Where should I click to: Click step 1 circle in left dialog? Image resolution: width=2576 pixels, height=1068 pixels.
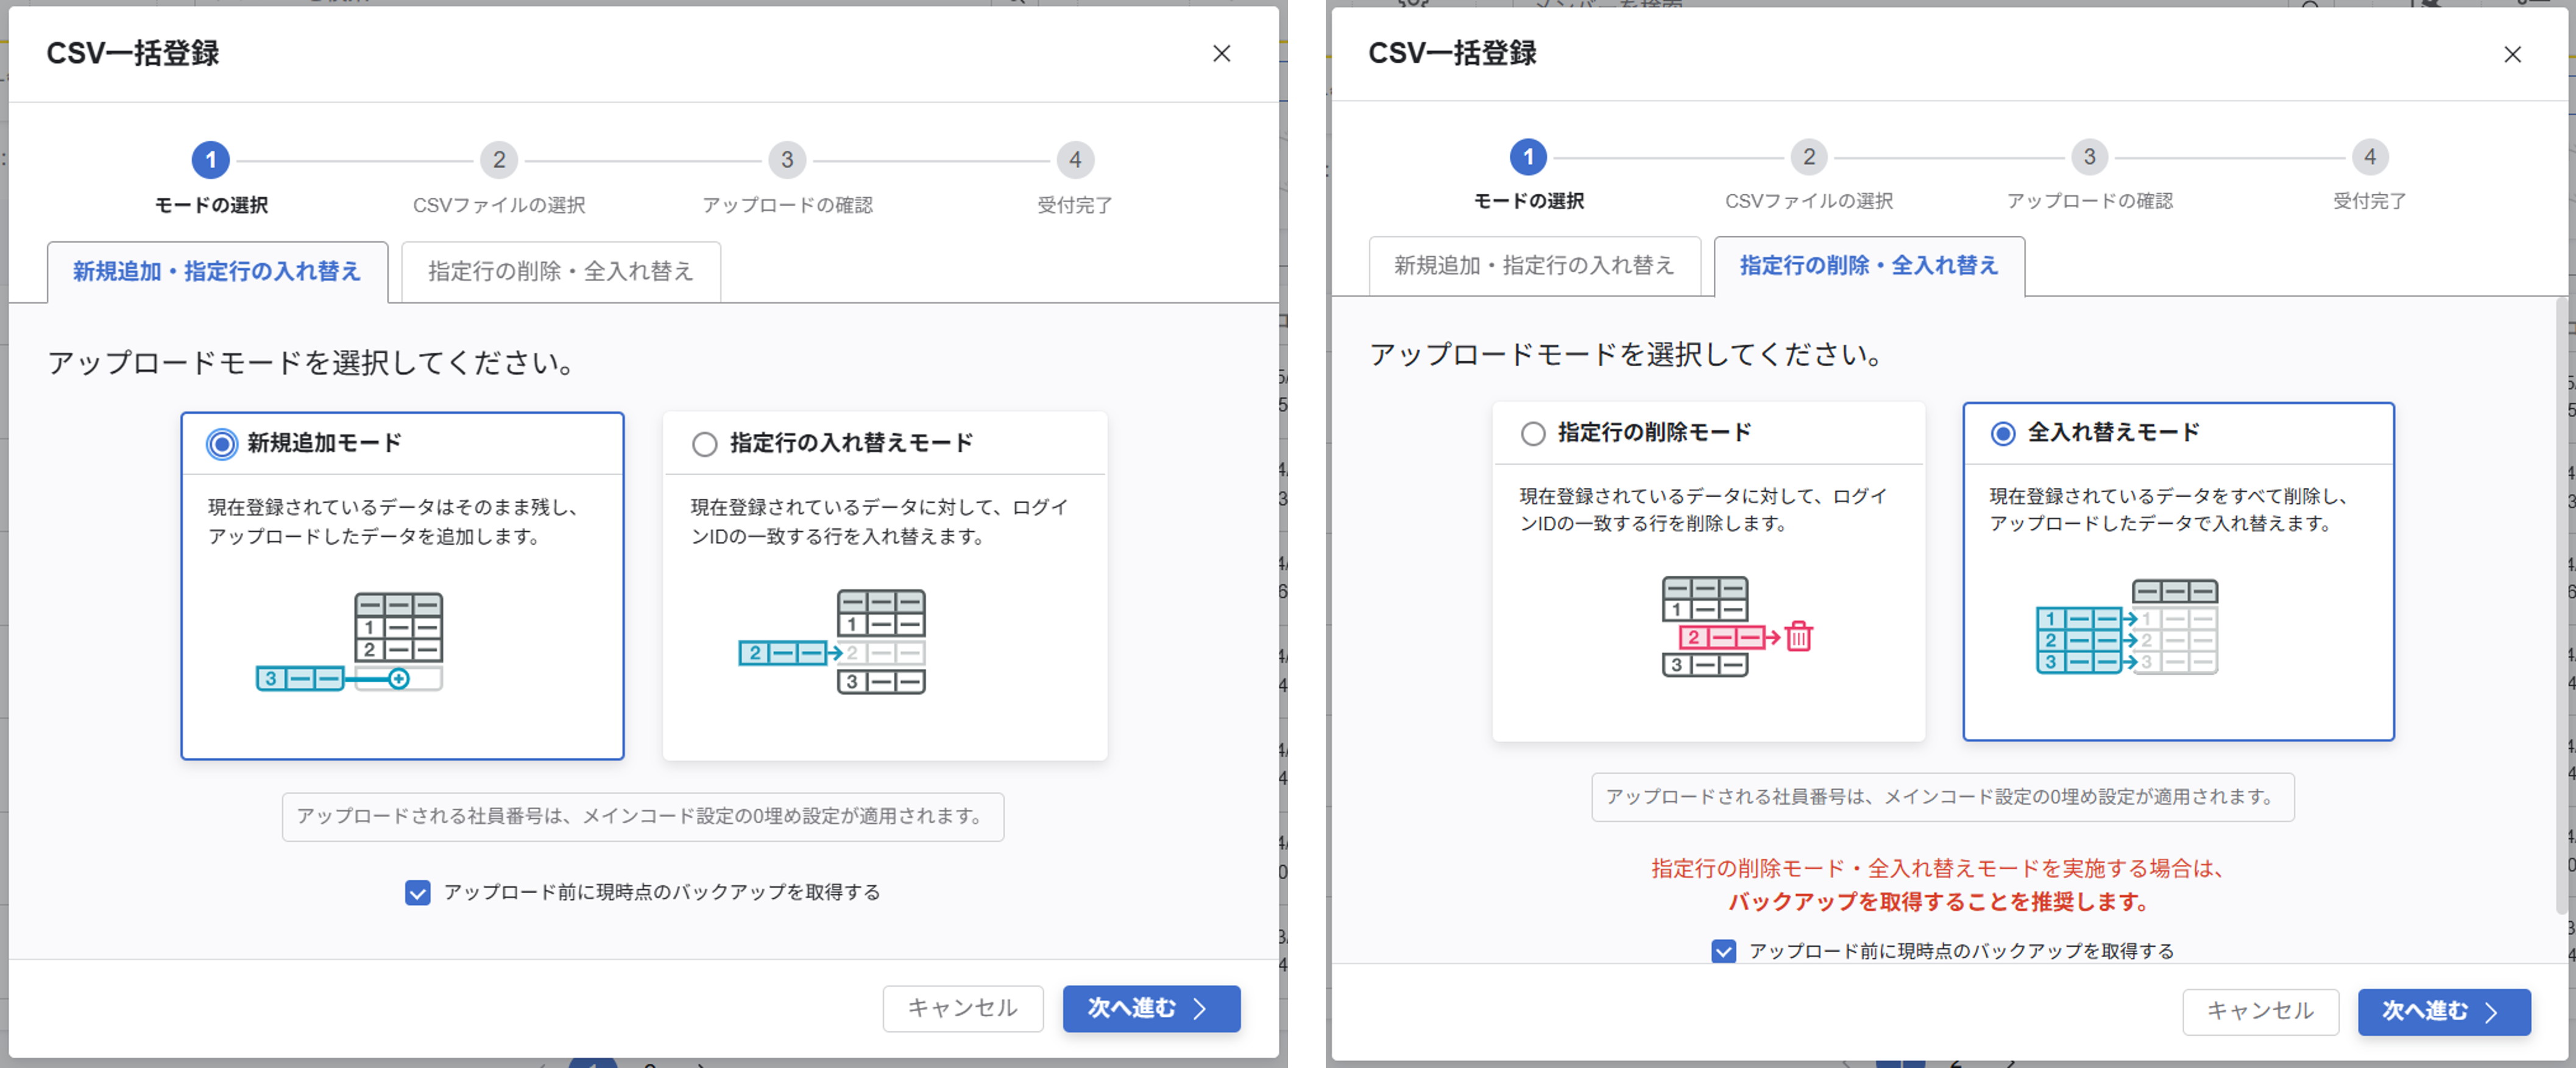point(211,160)
